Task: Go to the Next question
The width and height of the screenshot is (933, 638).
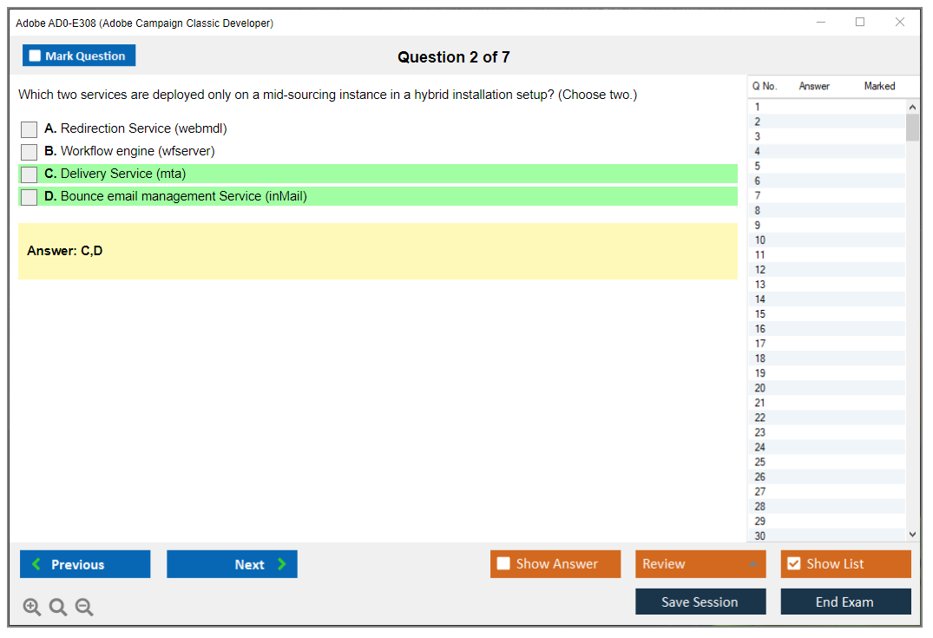Action: pyautogui.click(x=232, y=564)
